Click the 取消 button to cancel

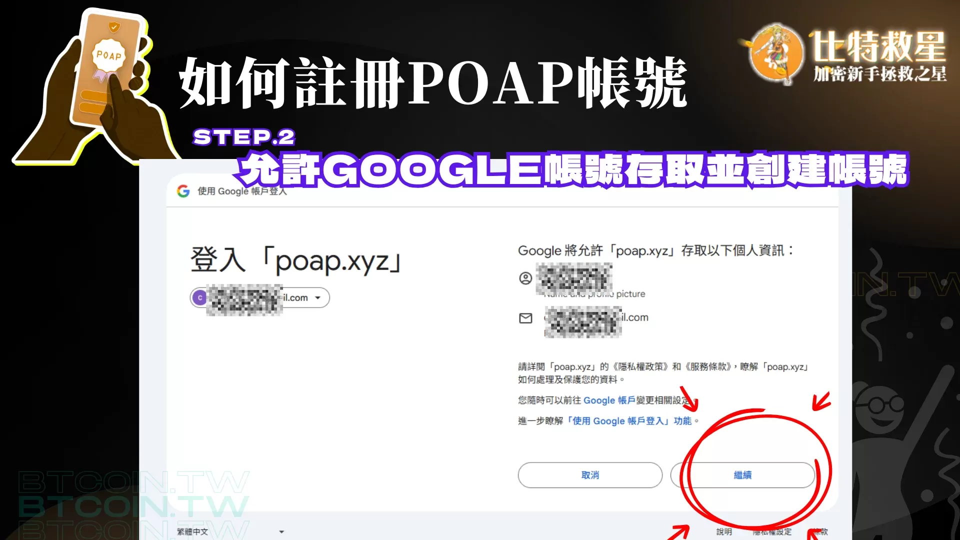(589, 475)
